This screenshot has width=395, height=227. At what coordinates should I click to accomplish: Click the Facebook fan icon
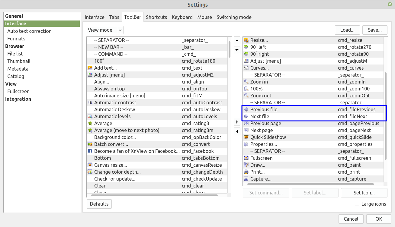coord(90,151)
